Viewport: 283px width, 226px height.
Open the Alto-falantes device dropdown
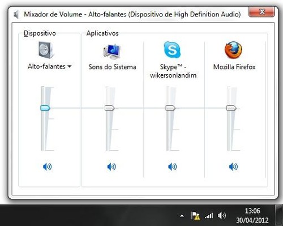click(x=49, y=66)
